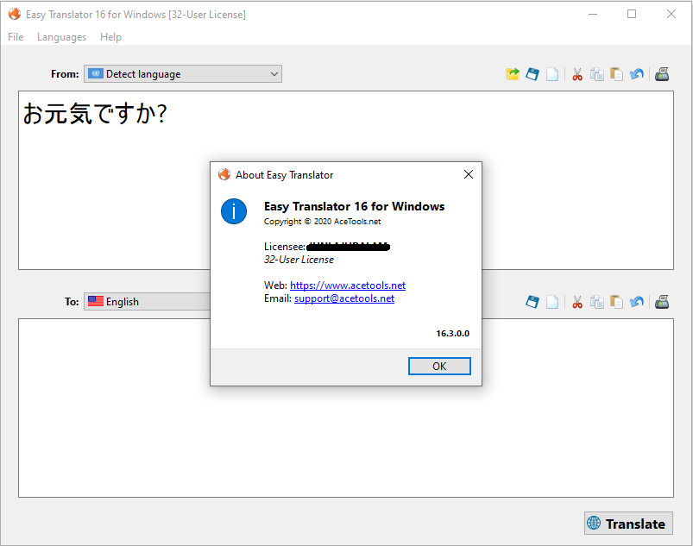Image resolution: width=693 pixels, height=546 pixels.
Task: Click the Undo arrow in source toolbar
Action: coord(637,74)
